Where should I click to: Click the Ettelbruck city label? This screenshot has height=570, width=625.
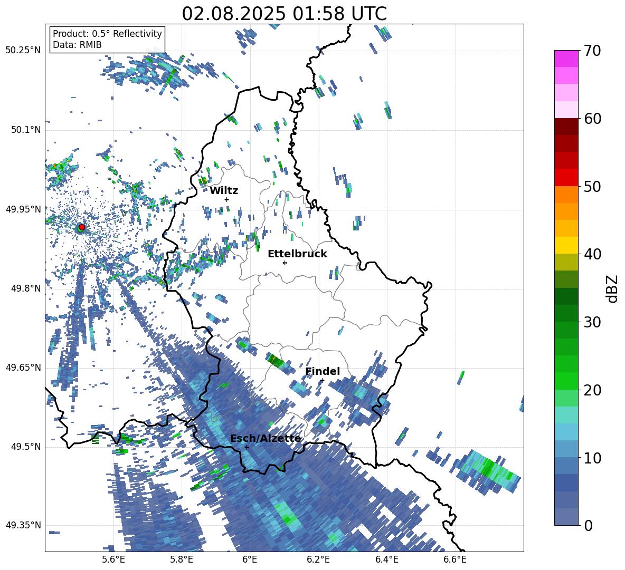(297, 254)
